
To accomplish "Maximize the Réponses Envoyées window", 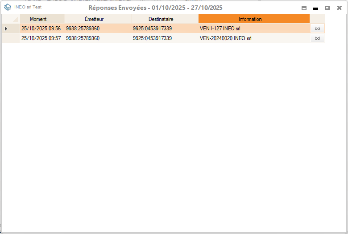I will click(x=327, y=8).
